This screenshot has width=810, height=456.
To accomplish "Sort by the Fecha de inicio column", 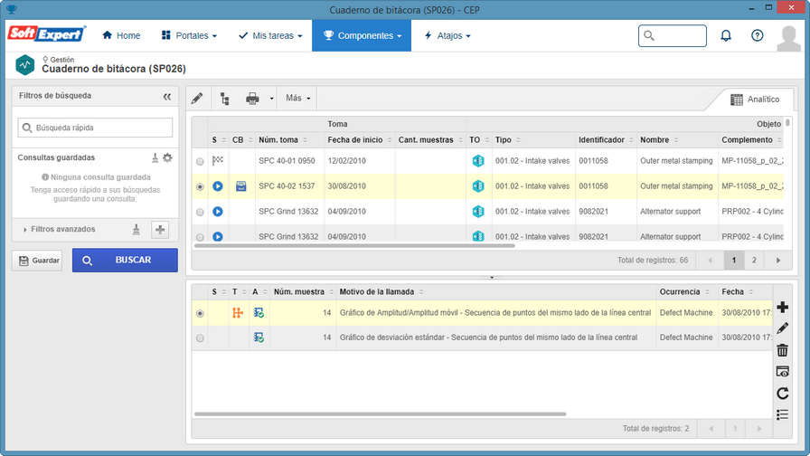I will pyautogui.click(x=360, y=140).
